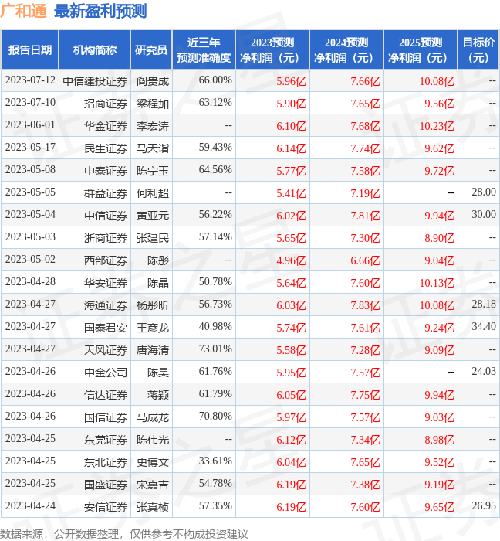This screenshot has height=541, width=500.
Task: Click the 8.98亿 profit forecast
Action: click(x=439, y=441)
